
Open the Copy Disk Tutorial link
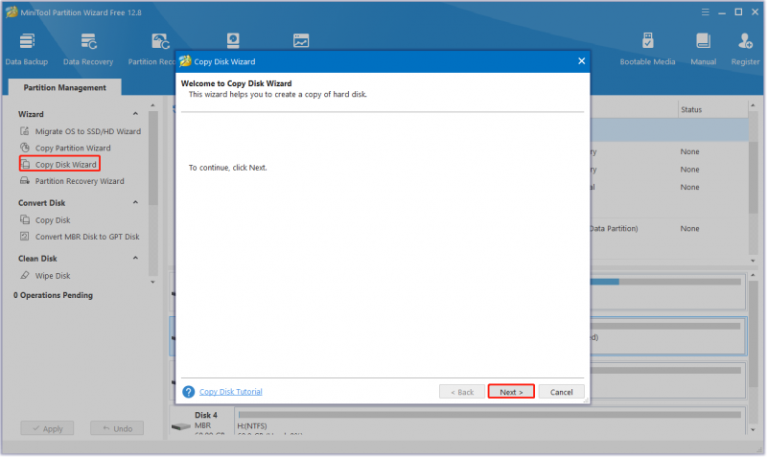pyautogui.click(x=230, y=392)
